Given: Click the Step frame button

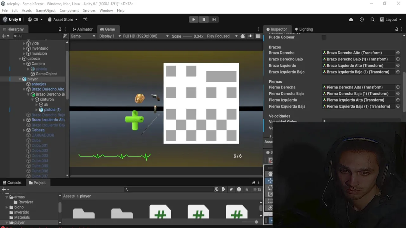Looking at the screenshot, I should pos(214,19).
